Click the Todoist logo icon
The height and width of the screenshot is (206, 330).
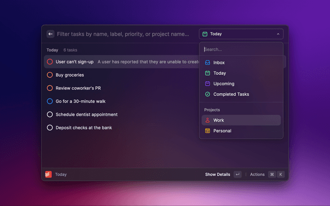click(48, 175)
